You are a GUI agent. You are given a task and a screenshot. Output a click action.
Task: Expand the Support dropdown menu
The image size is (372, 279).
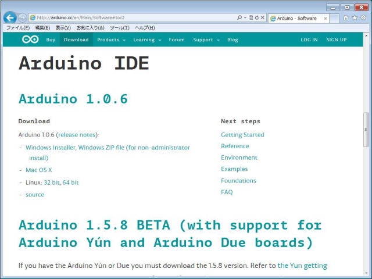point(206,40)
